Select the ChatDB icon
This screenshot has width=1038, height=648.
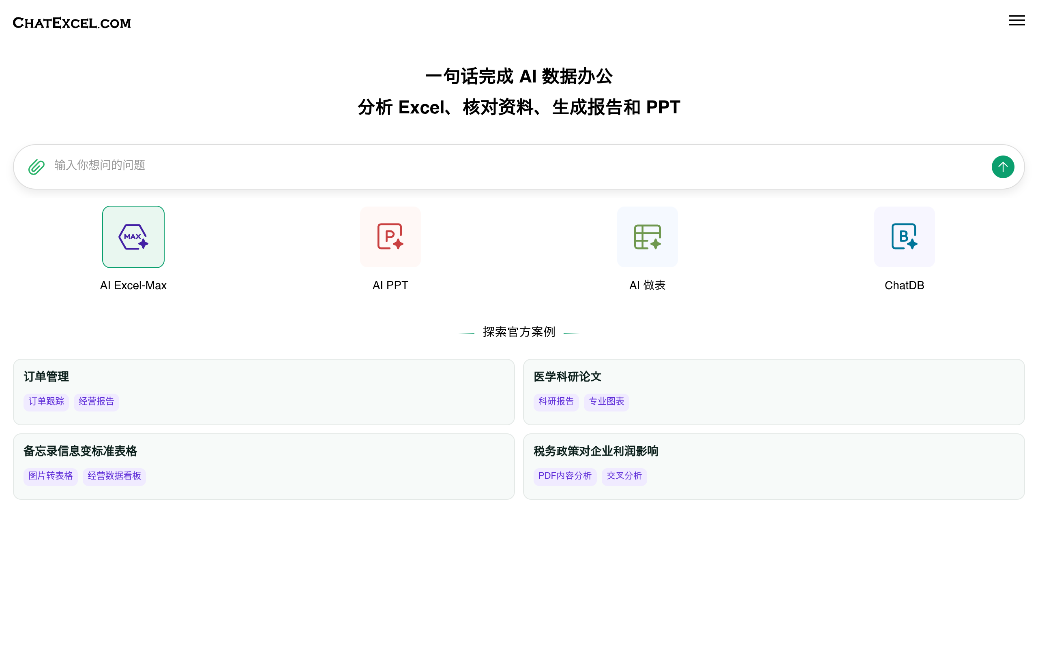[904, 237]
